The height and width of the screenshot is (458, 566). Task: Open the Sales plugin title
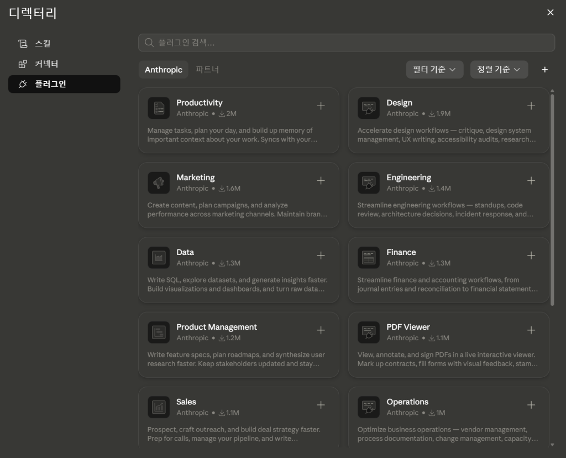coord(186,402)
